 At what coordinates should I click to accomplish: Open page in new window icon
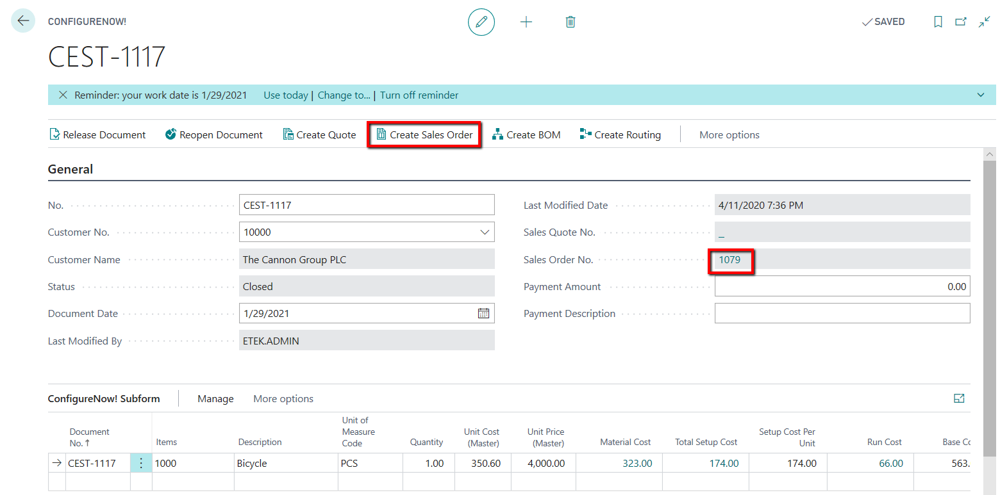pos(961,22)
